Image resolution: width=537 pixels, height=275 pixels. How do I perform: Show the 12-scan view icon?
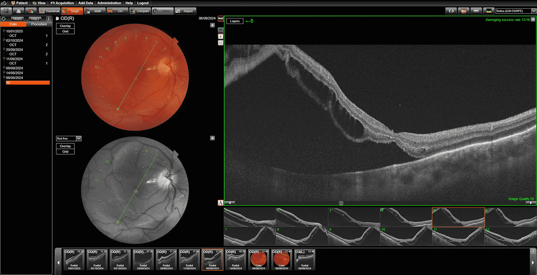coord(221,43)
